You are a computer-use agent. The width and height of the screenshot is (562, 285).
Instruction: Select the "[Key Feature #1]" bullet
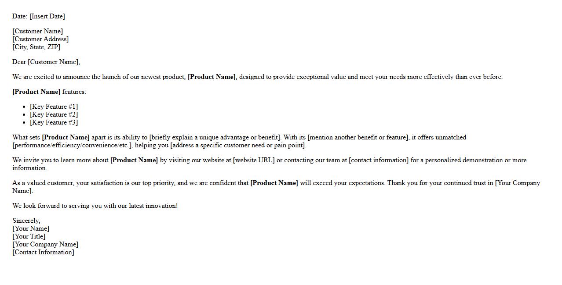(x=54, y=107)
